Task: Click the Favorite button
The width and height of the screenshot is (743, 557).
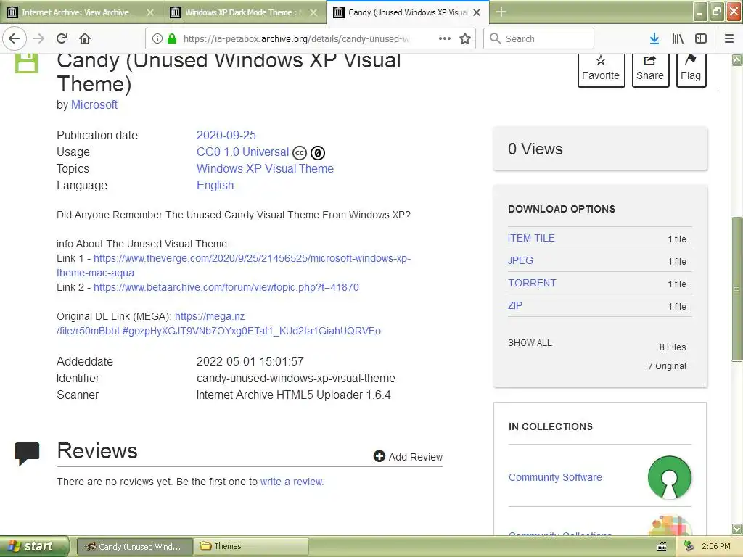Action: tap(601, 69)
